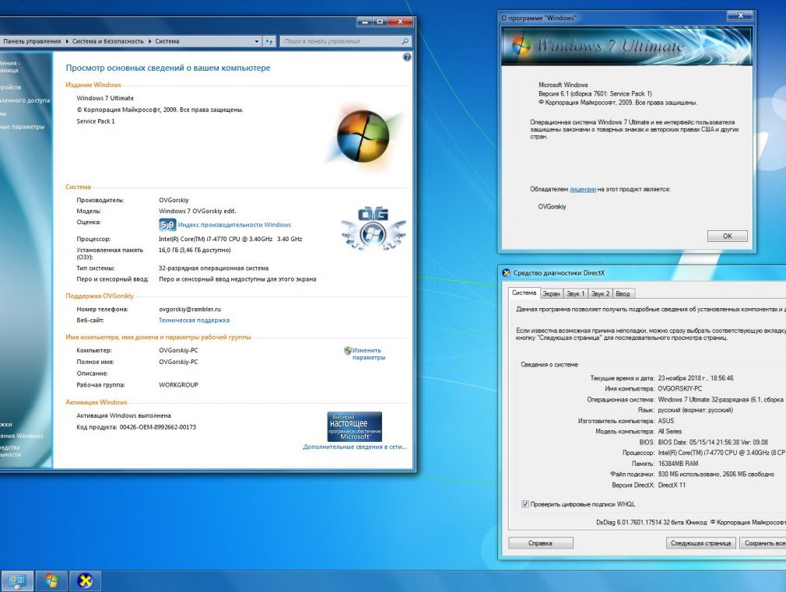Click the "Изменить параметры" link
This screenshot has height=592, width=786.
coord(368,354)
